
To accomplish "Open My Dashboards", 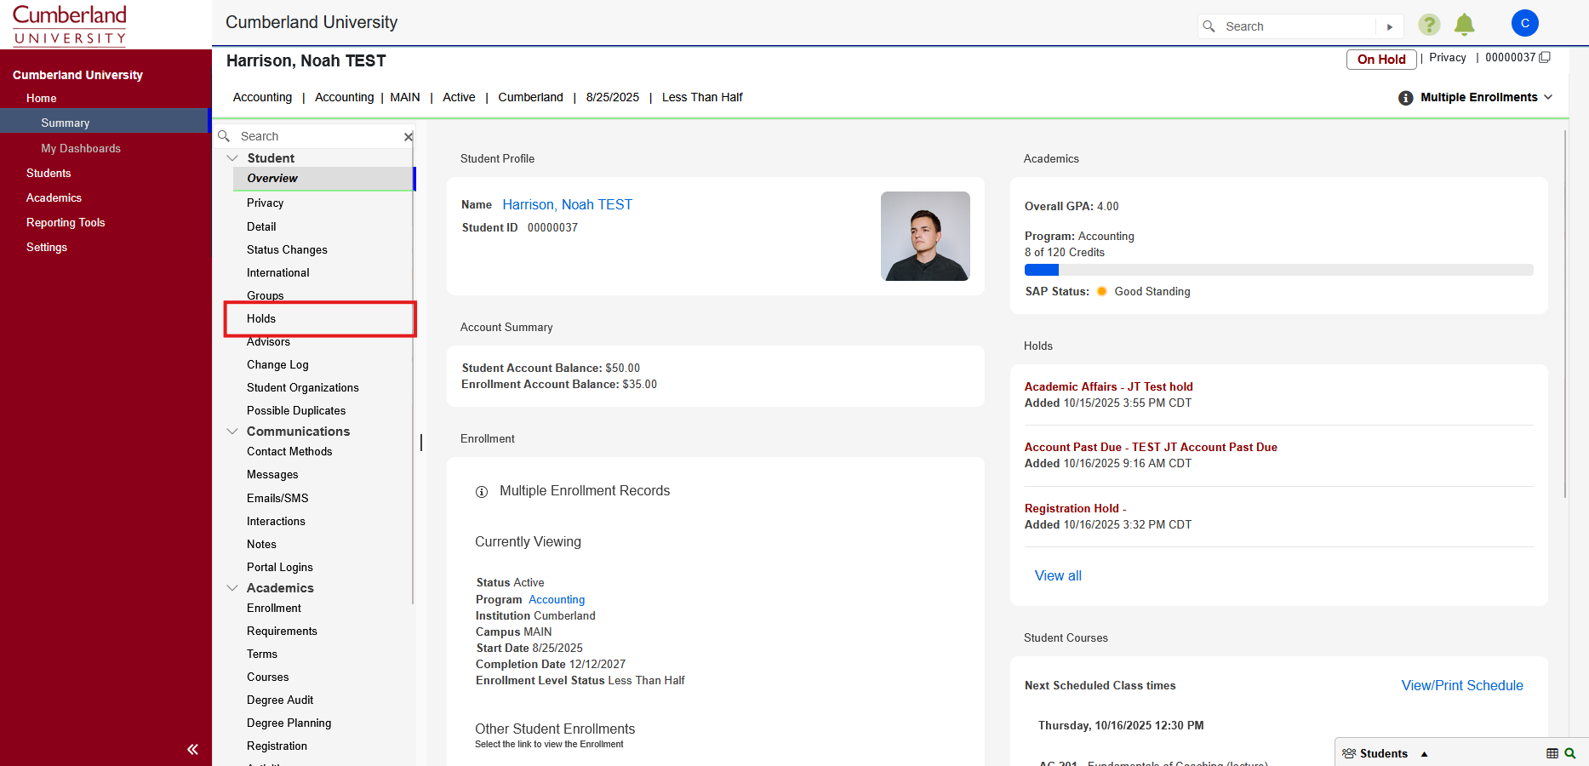I will [x=81, y=148].
